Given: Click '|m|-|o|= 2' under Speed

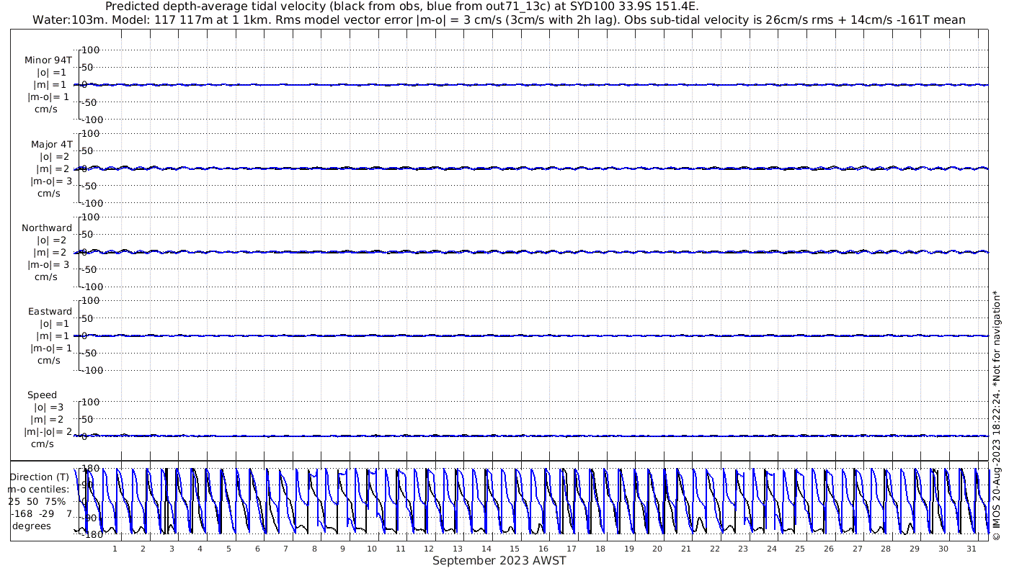Looking at the screenshot, I should (48, 432).
